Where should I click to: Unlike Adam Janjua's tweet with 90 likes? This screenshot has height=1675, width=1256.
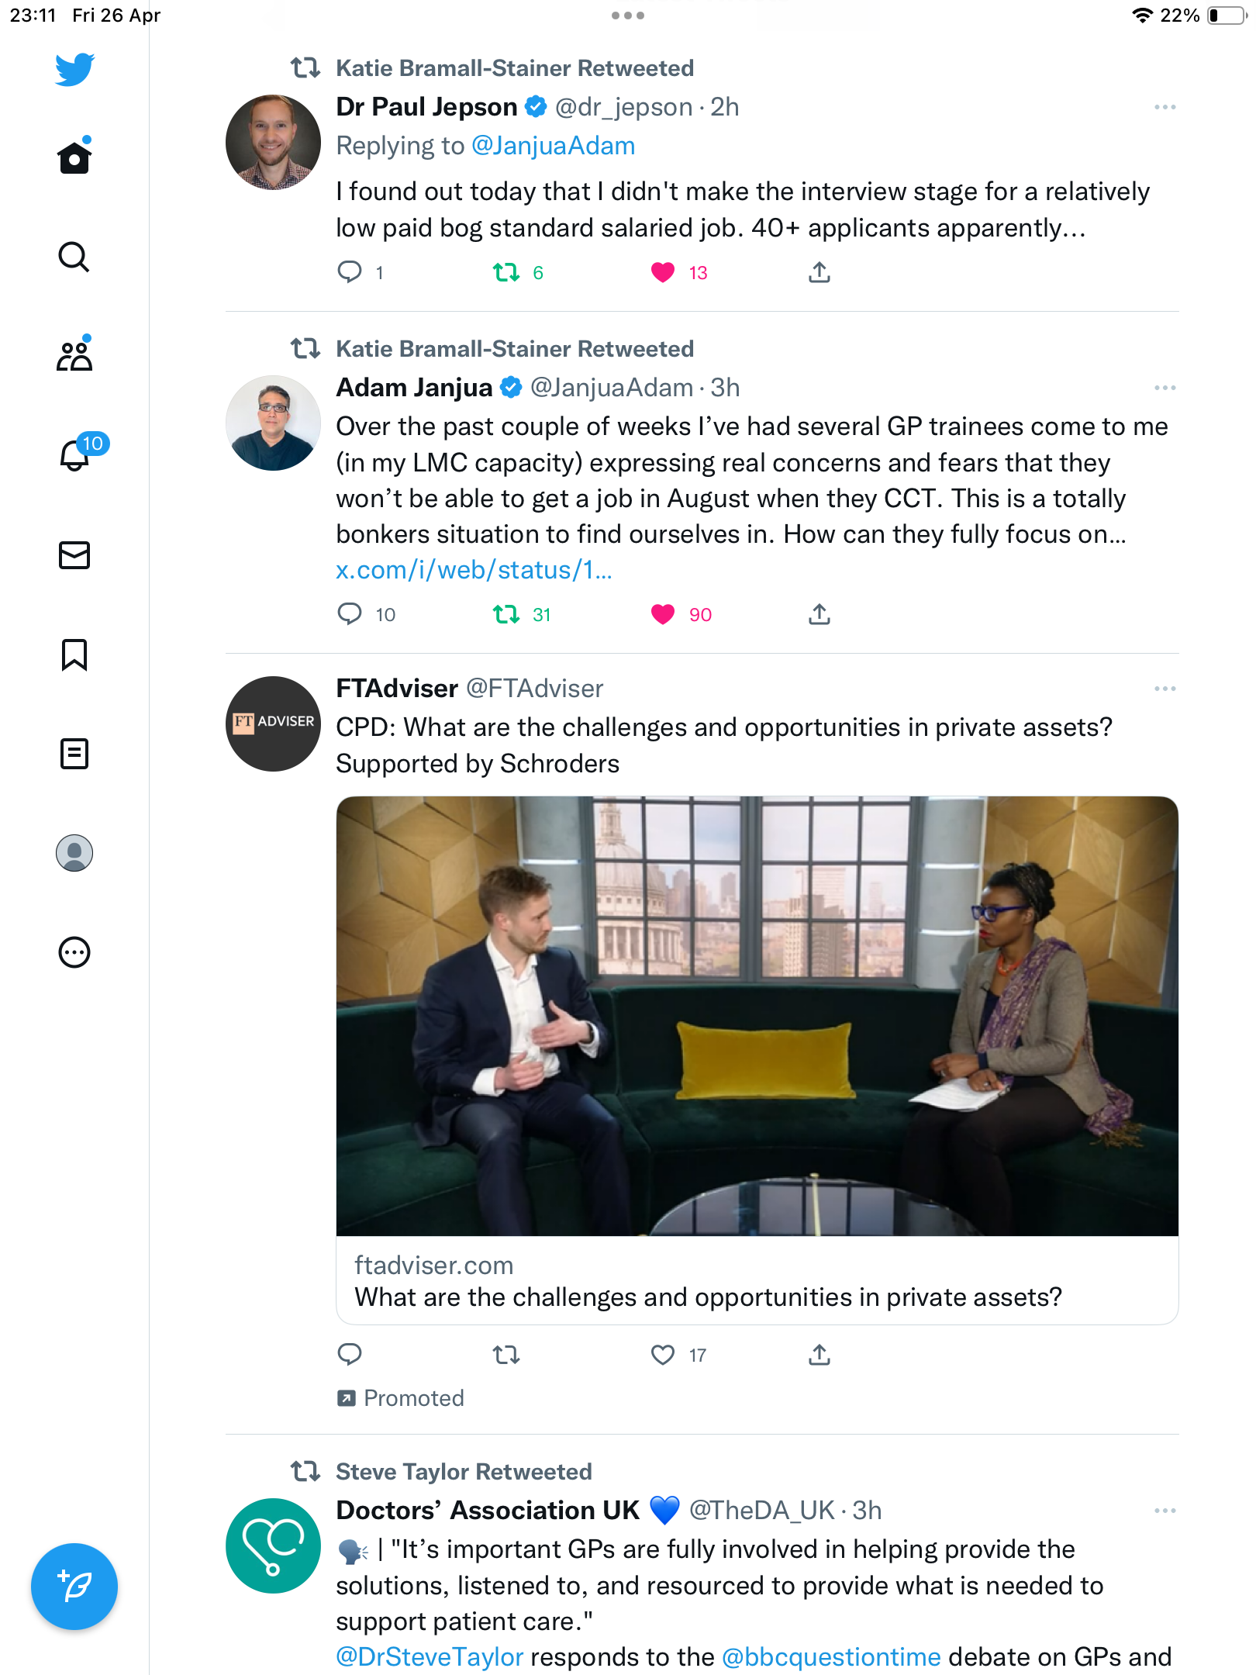click(x=663, y=614)
